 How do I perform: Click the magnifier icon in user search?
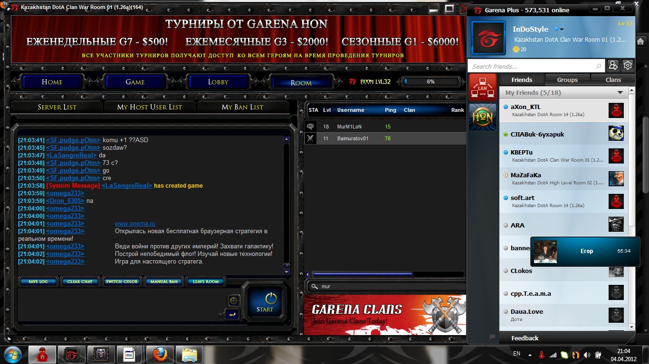point(315,286)
